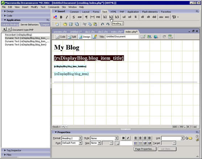Viewport: 202px width, 159px height.
Task: Switch to Split view
Action: pyautogui.click(x=72, y=37)
